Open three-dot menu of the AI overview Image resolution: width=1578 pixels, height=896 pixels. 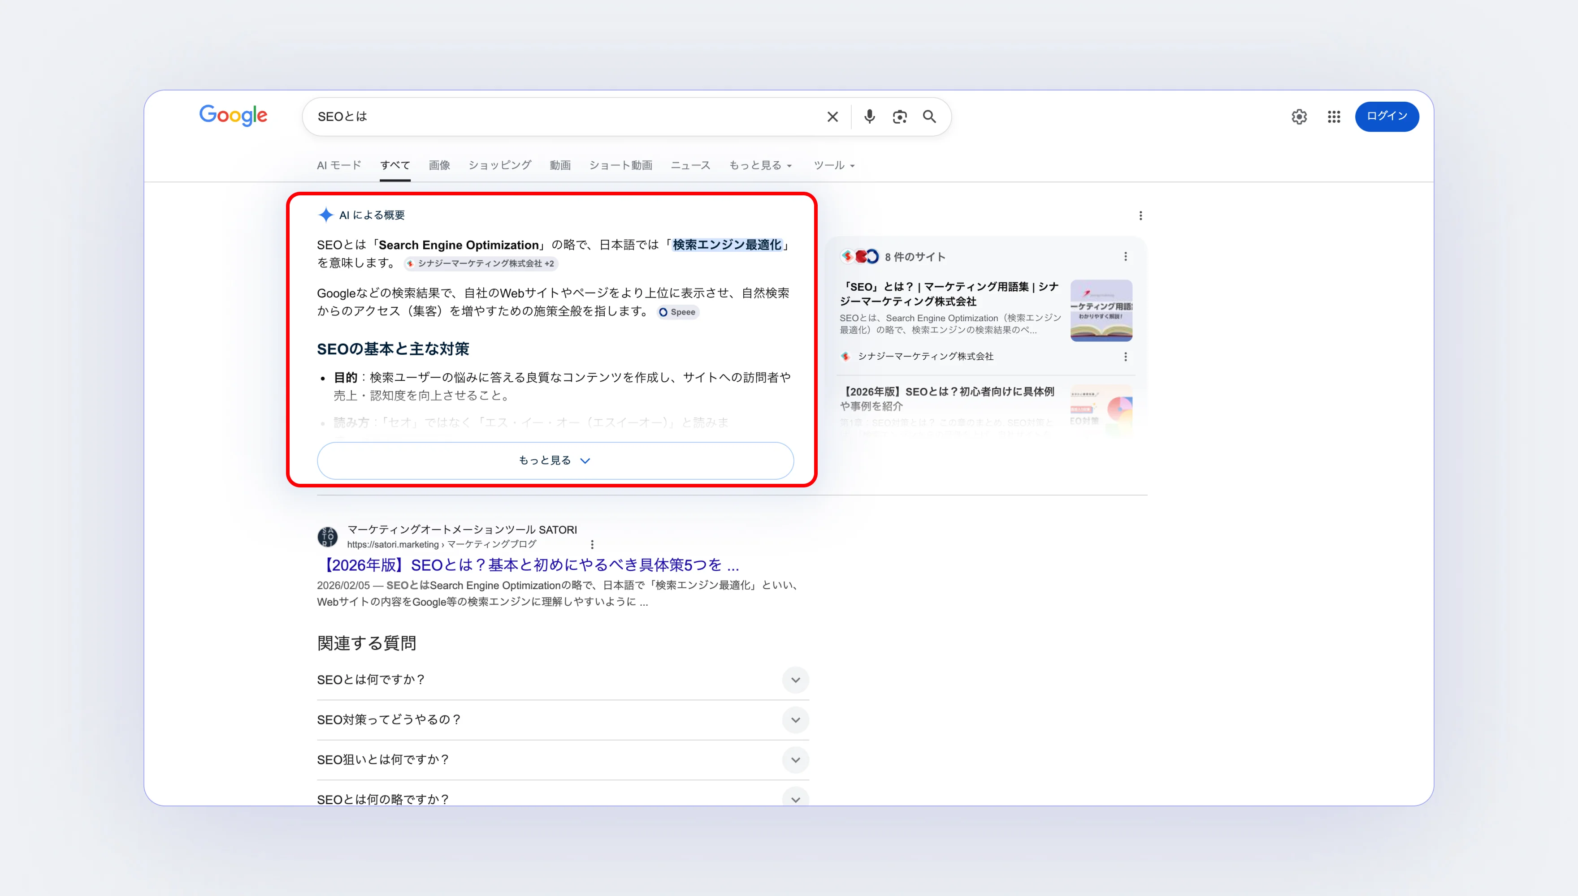click(x=1140, y=215)
